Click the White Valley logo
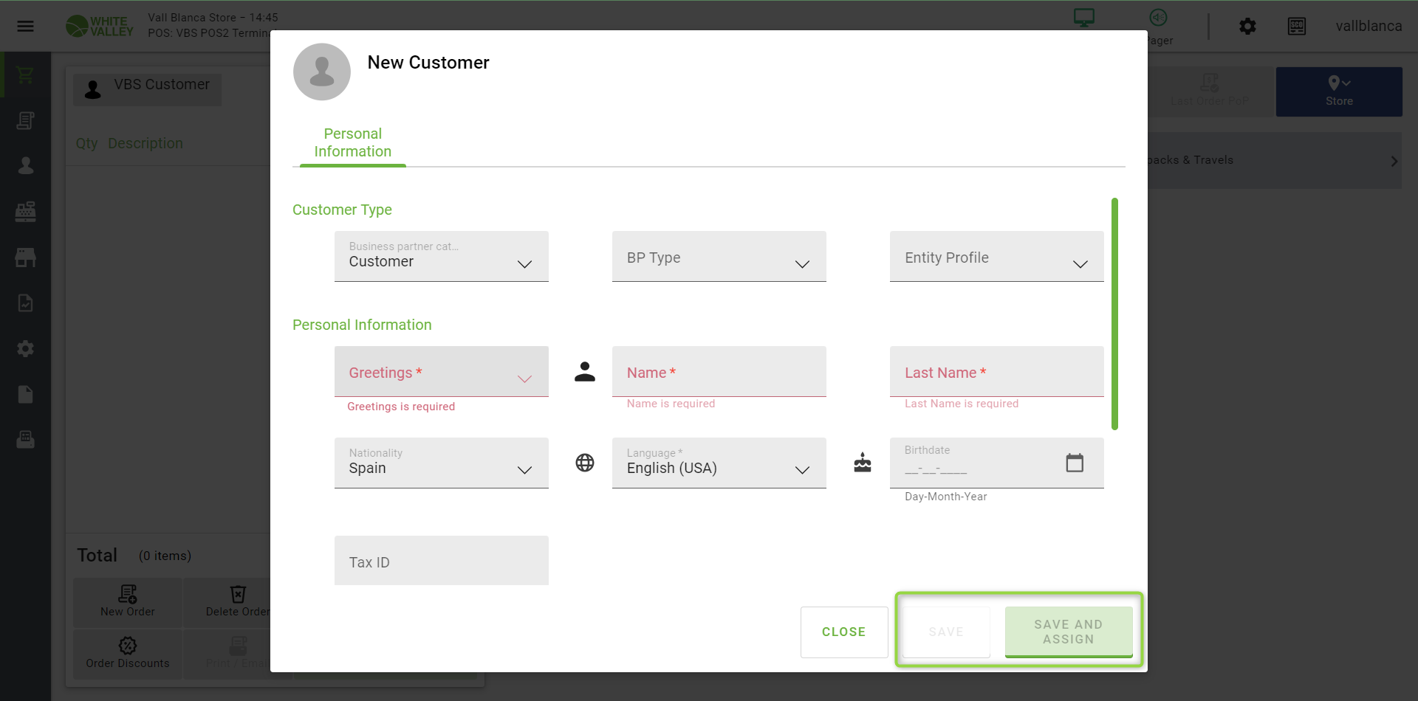Viewport: 1418px width, 701px height. [x=100, y=27]
